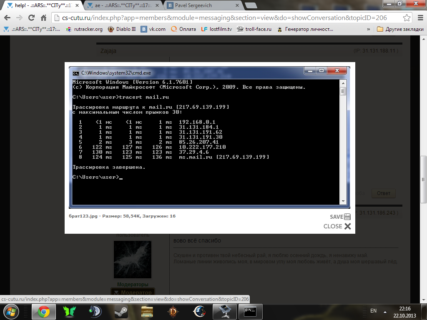The image size is (427, 320).
Task: Click the moderator avatar image
Action: tap(132, 260)
